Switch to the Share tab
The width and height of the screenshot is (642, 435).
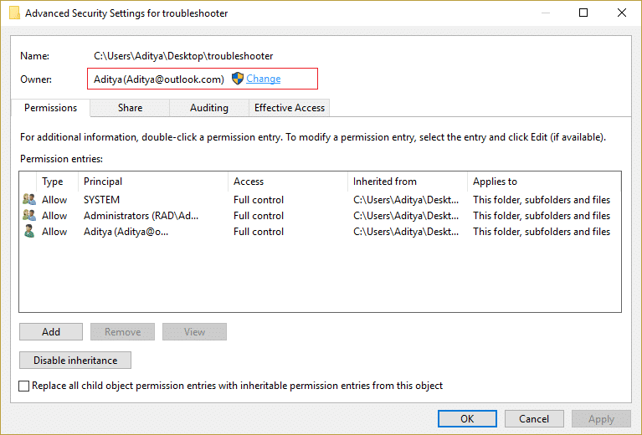pyautogui.click(x=130, y=108)
